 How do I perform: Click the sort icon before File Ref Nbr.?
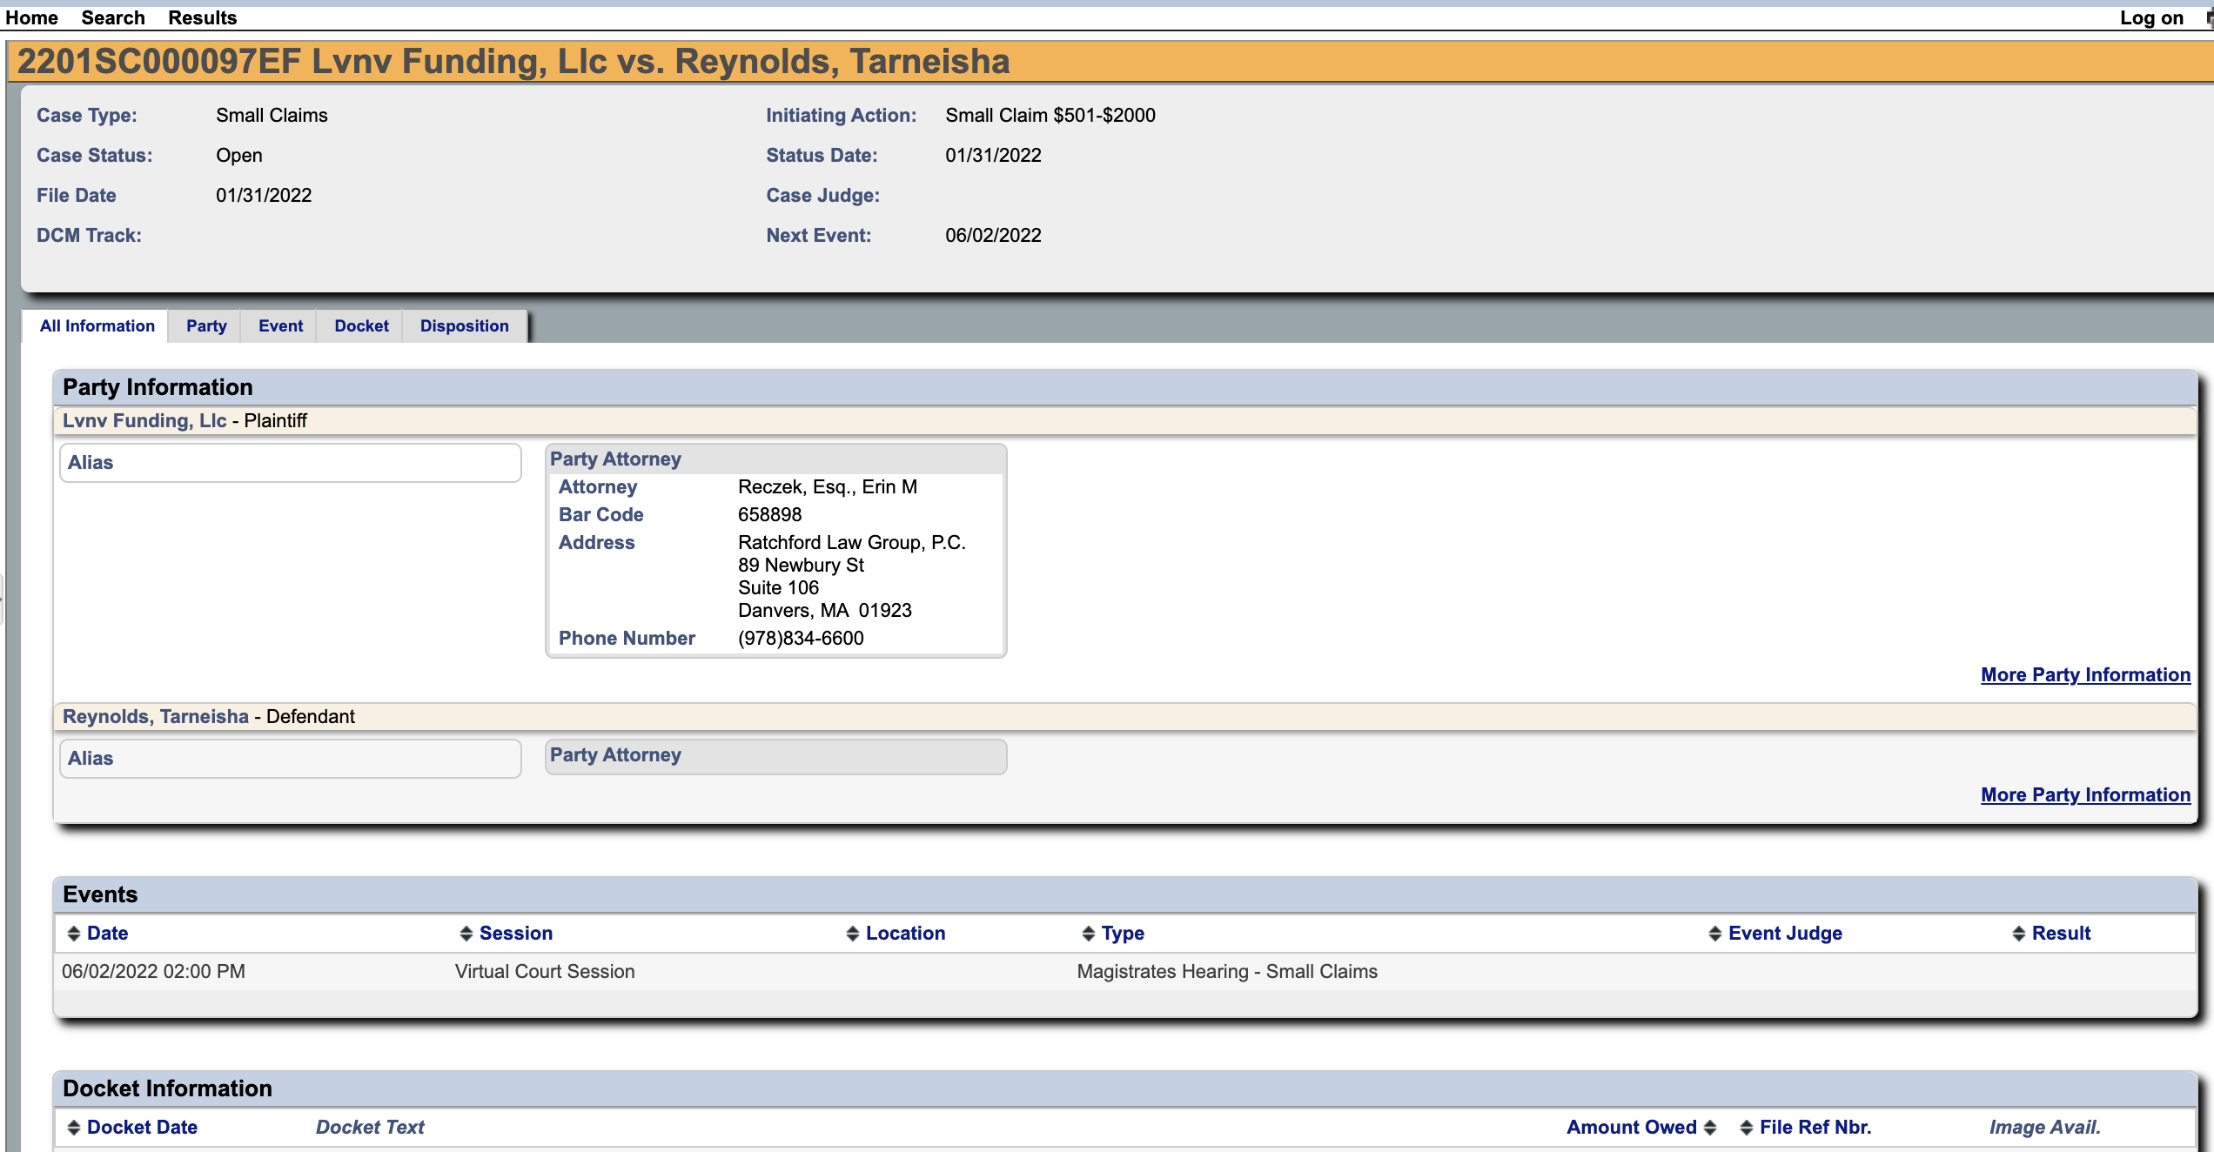tap(1746, 1128)
